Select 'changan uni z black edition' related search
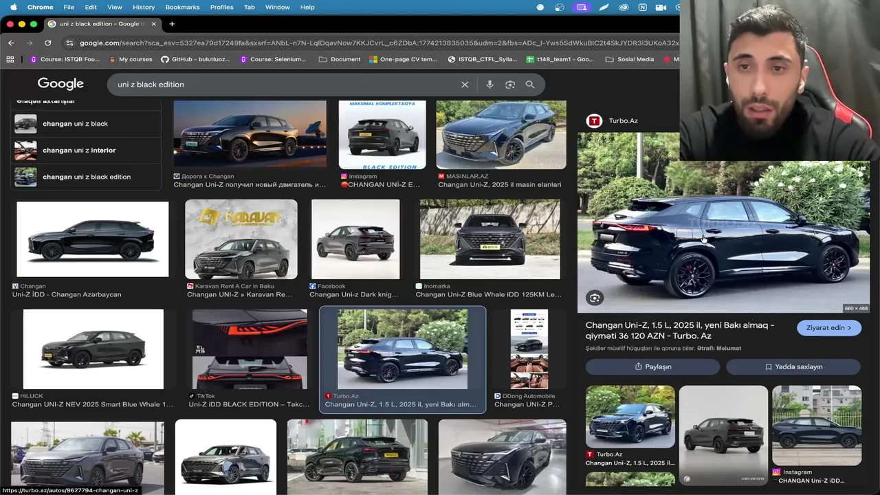 [86, 177]
